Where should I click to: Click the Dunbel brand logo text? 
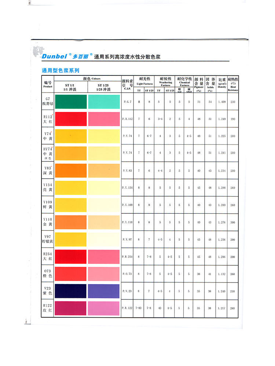tap(55, 56)
